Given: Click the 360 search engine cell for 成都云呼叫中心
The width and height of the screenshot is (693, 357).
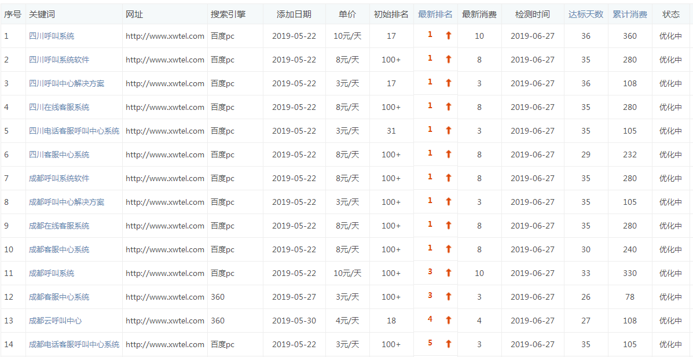Looking at the screenshot, I should pyautogui.click(x=218, y=321).
